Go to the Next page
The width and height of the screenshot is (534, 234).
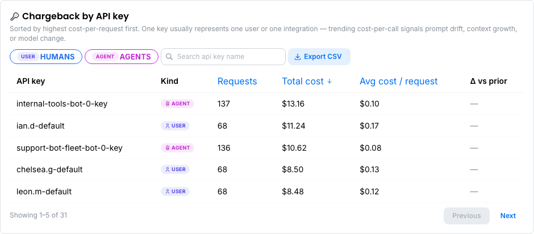coord(508,216)
